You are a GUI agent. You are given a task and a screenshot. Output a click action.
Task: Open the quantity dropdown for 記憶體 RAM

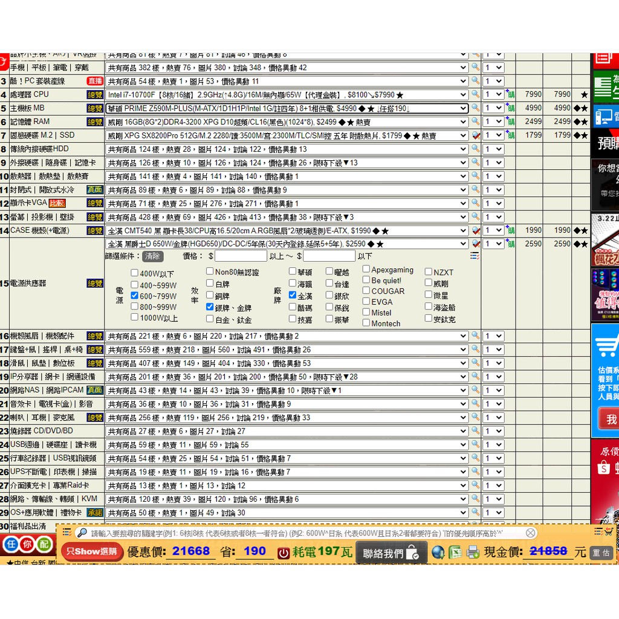(493, 122)
